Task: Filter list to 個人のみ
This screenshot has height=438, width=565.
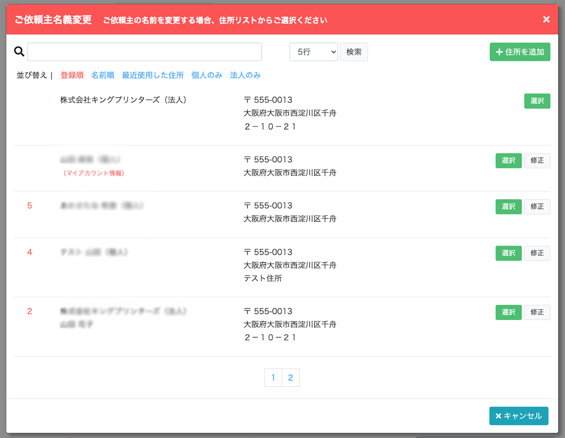Action: (x=207, y=75)
